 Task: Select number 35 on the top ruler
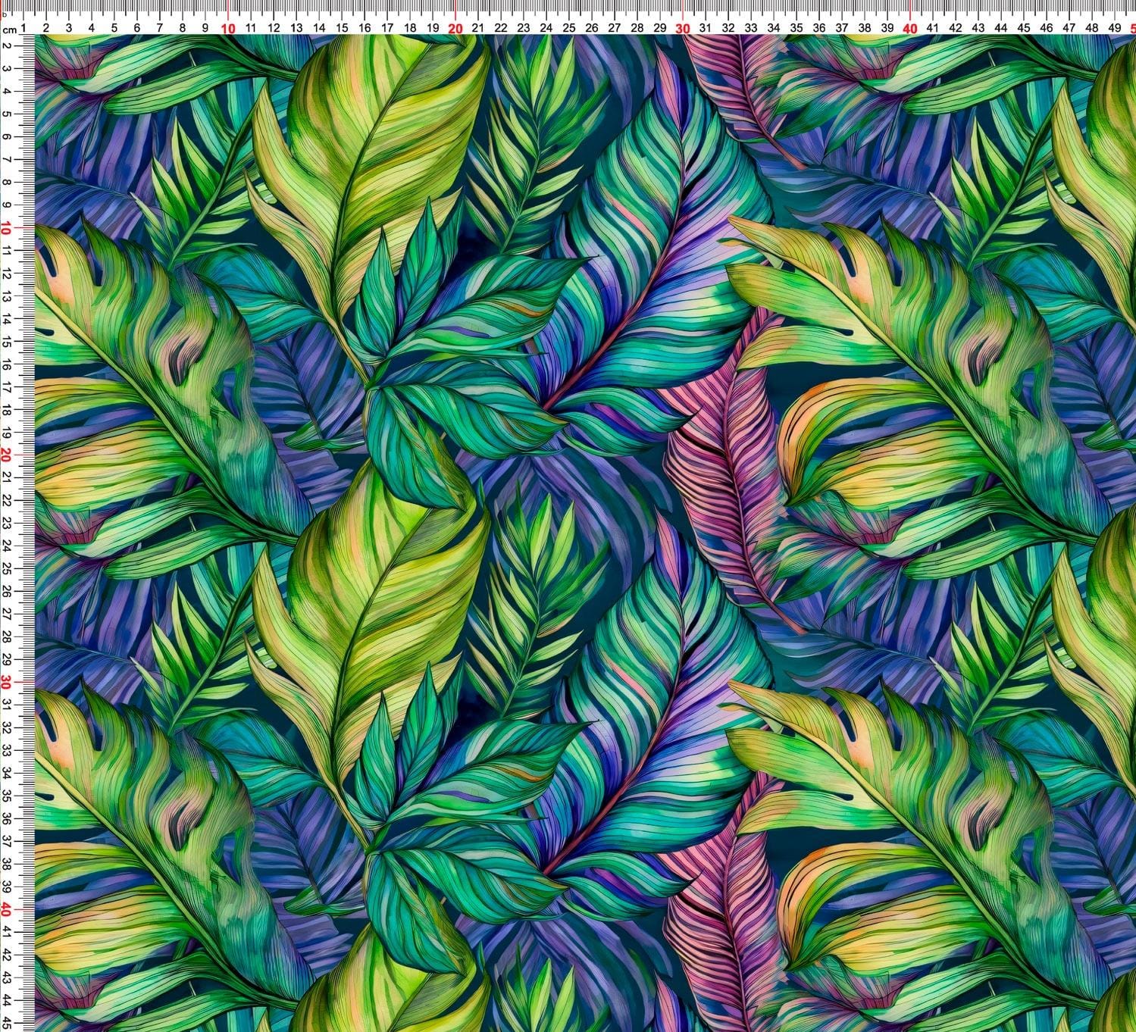coord(796,28)
